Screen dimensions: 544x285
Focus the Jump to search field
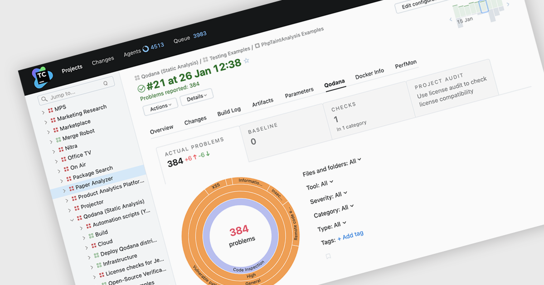point(76,91)
